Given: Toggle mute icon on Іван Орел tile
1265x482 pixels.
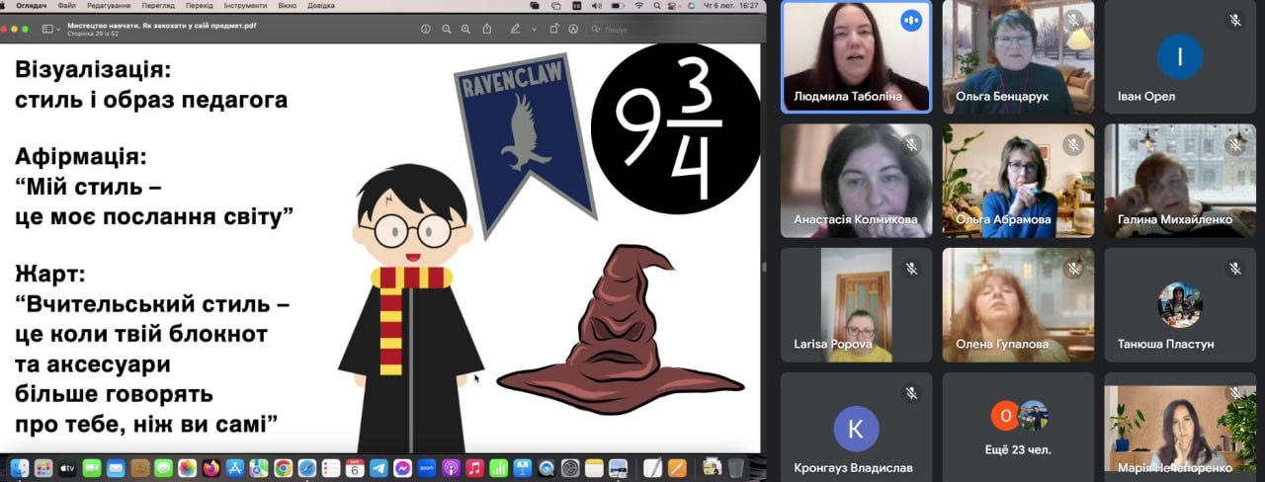Looking at the screenshot, I should tap(1234, 20).
